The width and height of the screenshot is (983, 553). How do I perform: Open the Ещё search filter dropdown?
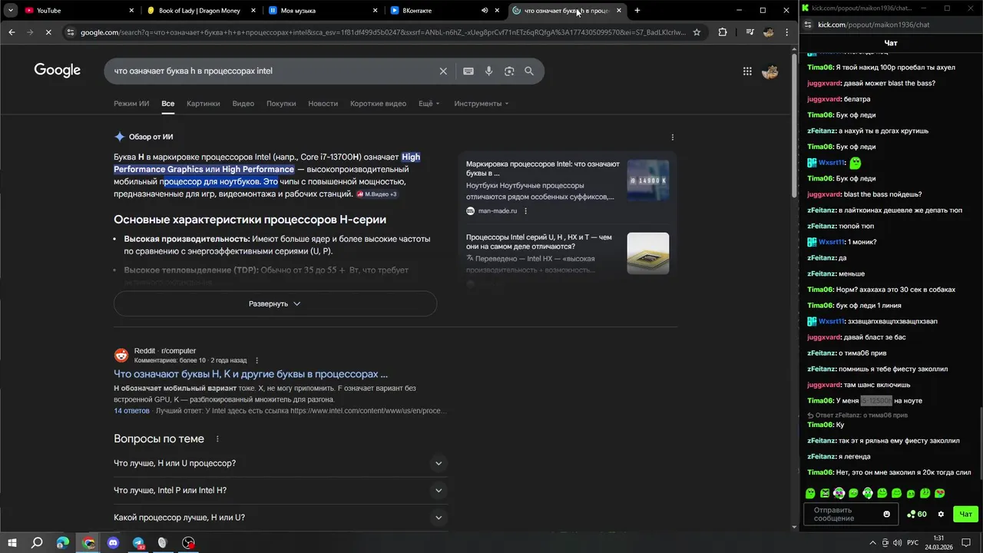tap(429, 103)
